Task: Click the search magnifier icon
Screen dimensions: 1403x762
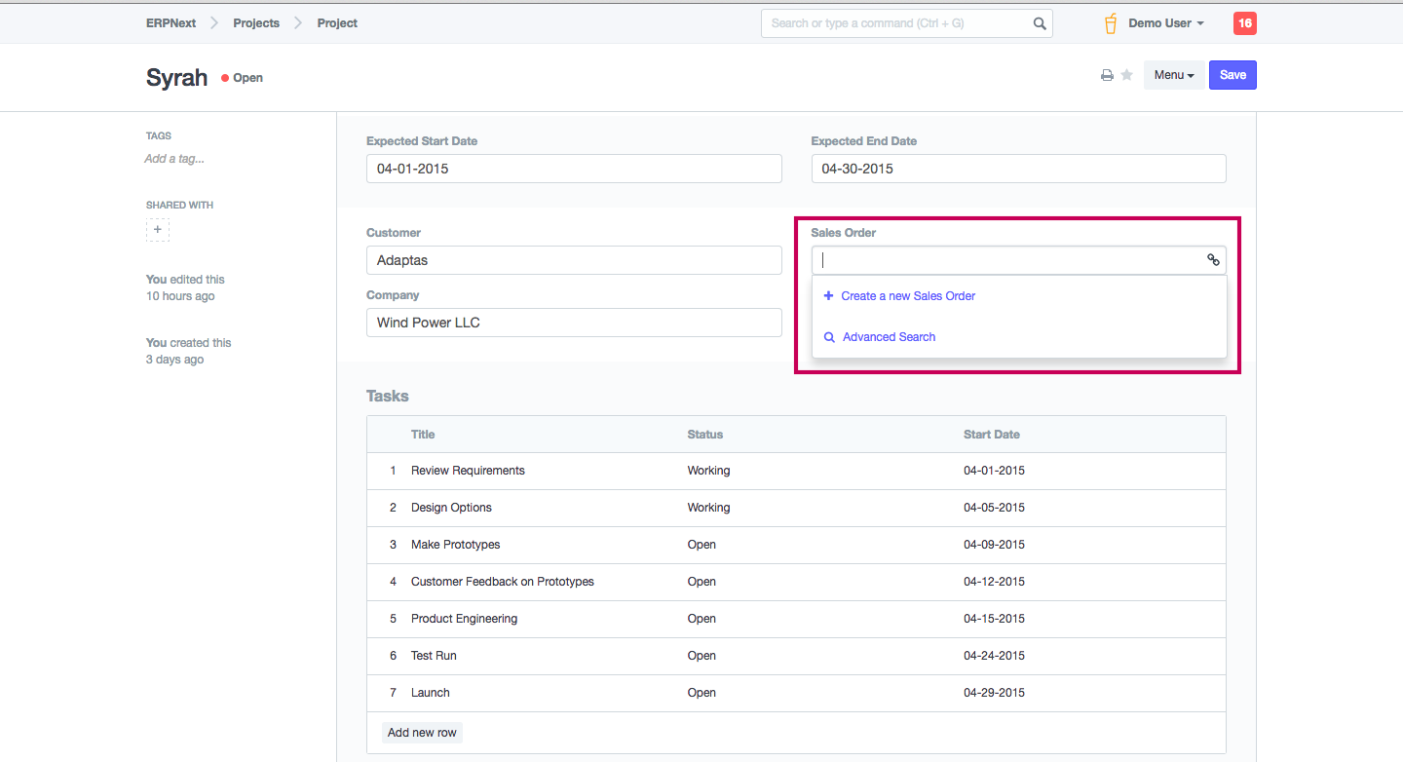Action: pos(1040,23)
